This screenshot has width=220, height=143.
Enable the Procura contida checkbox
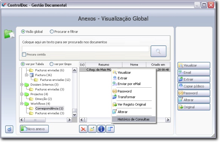pyautogui.click(x=24, y=55)
